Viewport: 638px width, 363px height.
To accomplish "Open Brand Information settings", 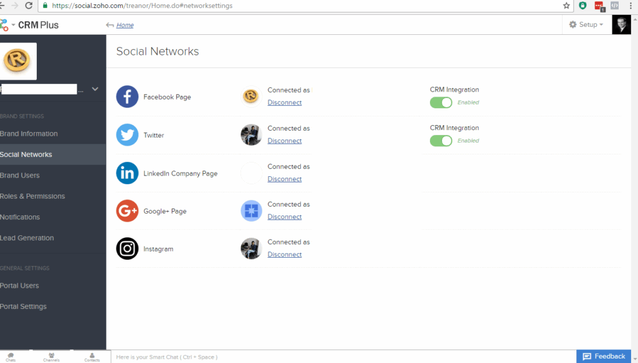I will pyautogui.click(x=29, y=134).
